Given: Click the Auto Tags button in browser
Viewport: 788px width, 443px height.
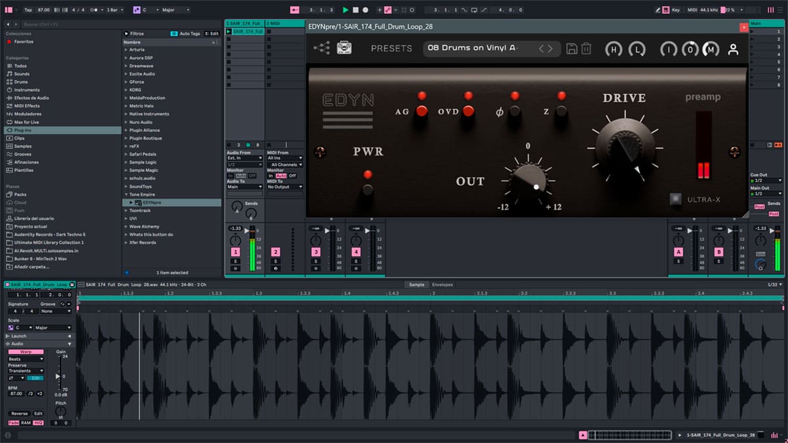Looking at the screenshot, I should coord(186,33).
